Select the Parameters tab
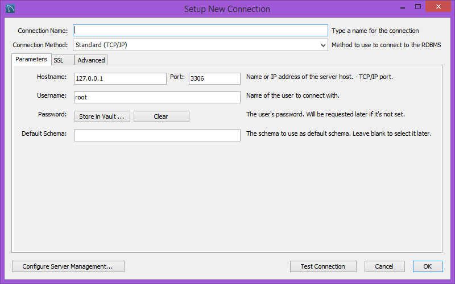Screen dimensions: 455x284 (31, 59)
